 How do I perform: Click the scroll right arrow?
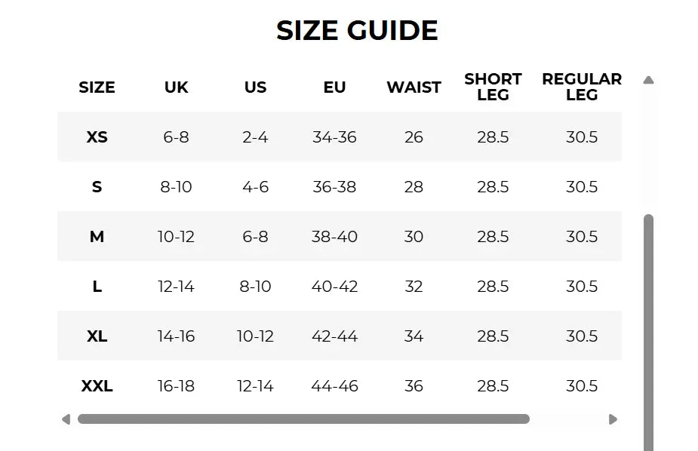(x=613, y=419)
